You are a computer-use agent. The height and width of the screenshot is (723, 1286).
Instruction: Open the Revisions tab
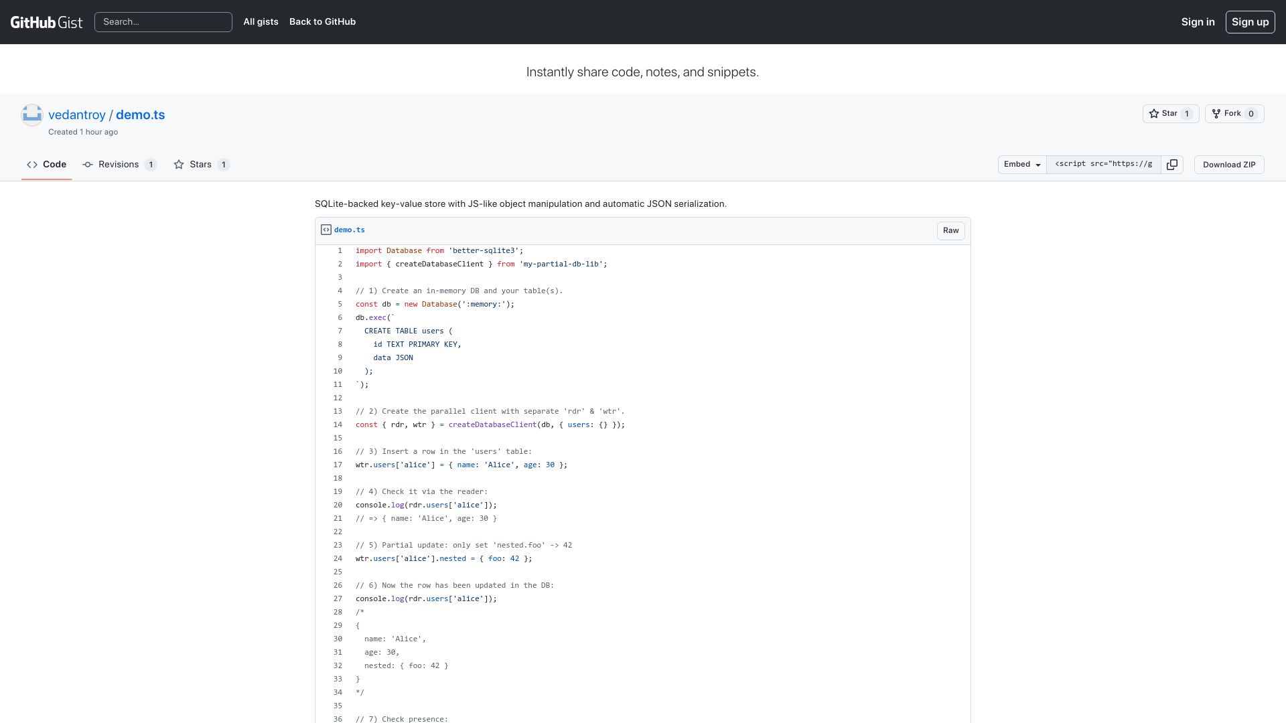tap(119, 165)
